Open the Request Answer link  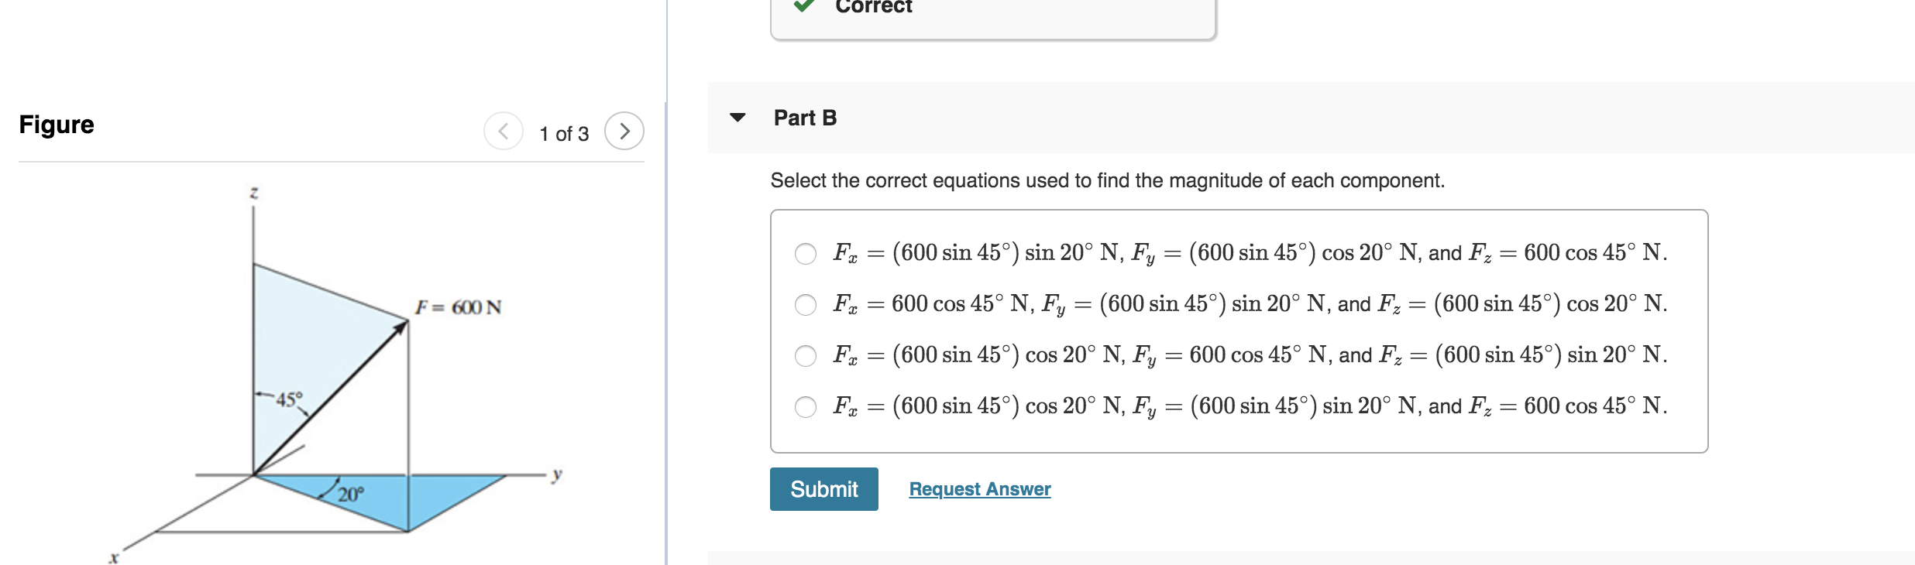click(x=981, y=488)
